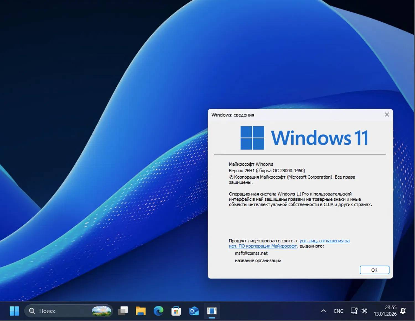Click the Windows 11 logo in the dialog

304,137
